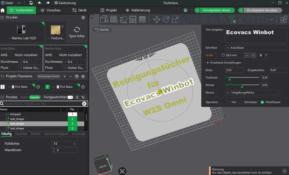Save the project with the disk icon
Viewport: 289px width, 175px height.
(31, 3)
